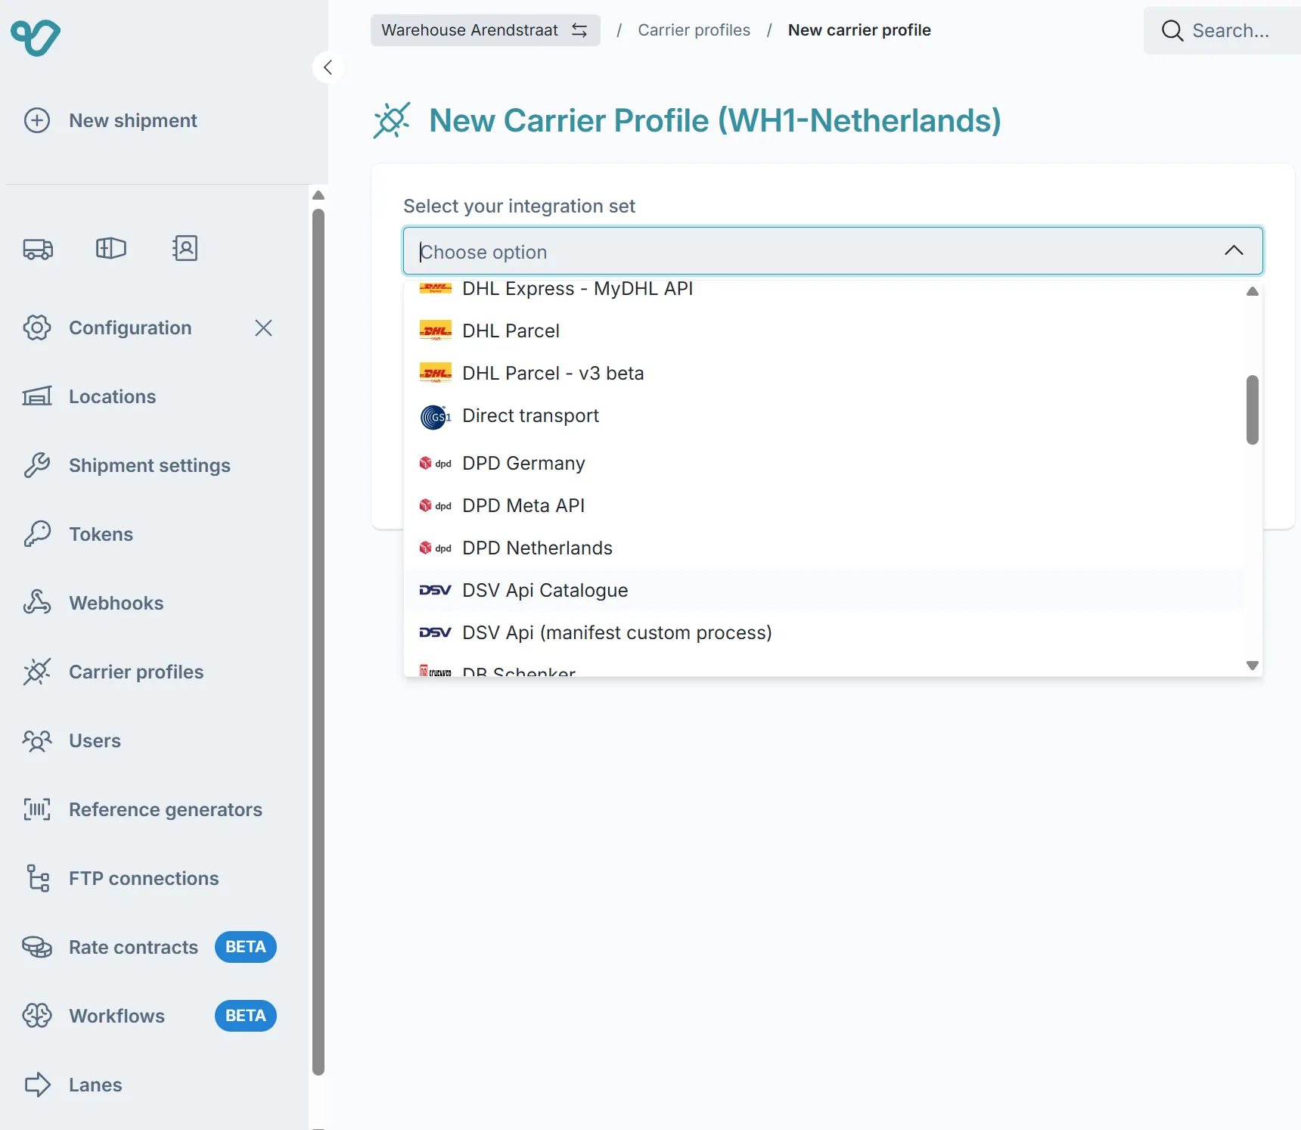Click the DHL logo beside DHL Parcel - v3 beta
This screenshot has height=1130, width=1301.
pos(435,373)
